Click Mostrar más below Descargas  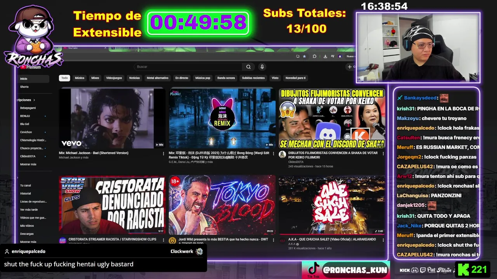point(28,242)
